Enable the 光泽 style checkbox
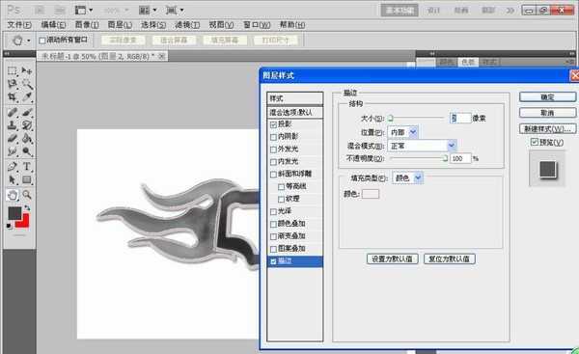The width and height of the screenshot is (579, 354). click(x=274, y=212)
